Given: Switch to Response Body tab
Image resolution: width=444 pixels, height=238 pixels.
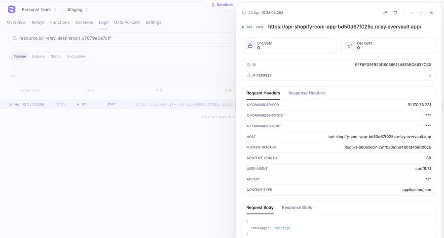Looking at the screenshot, I should pyautogui.click(x=297, y=208).
